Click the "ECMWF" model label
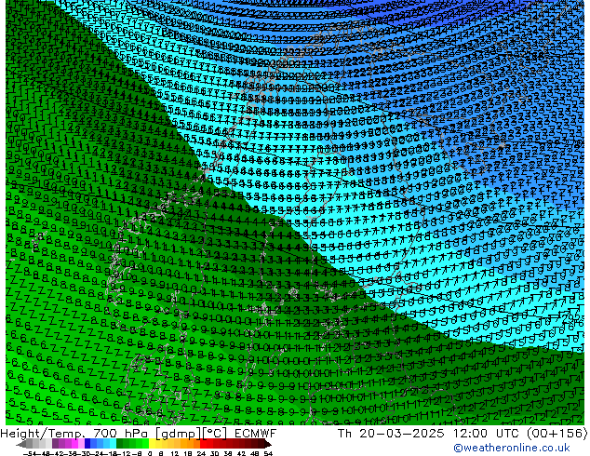The image size is (590, 456). click(256, 434)
